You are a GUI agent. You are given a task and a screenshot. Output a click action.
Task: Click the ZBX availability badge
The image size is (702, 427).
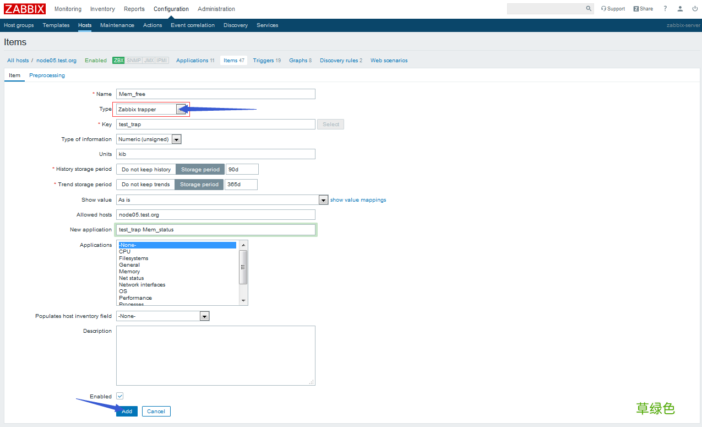(x=118, y=61)
